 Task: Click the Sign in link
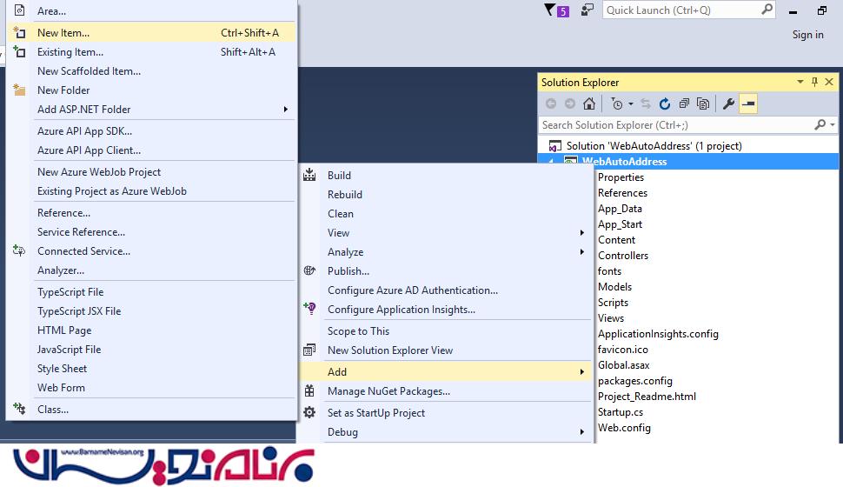(x=807, y=35)
